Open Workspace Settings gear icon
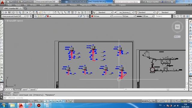Image resolution: width=192 pixels, height=108 pixels. point(28,16)
